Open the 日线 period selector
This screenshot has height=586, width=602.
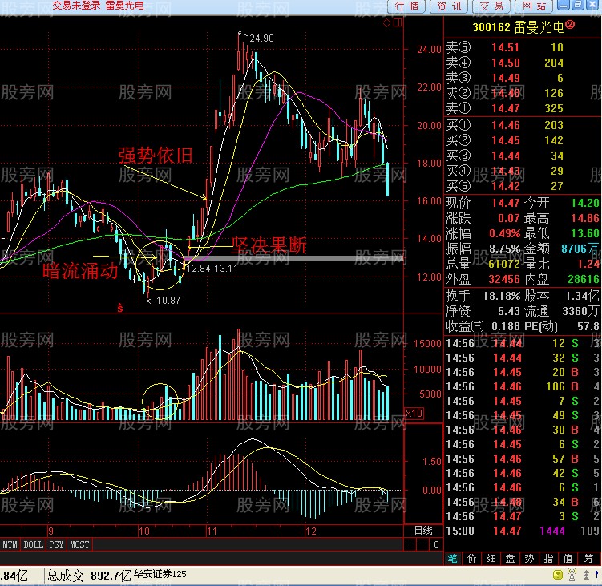422,531
